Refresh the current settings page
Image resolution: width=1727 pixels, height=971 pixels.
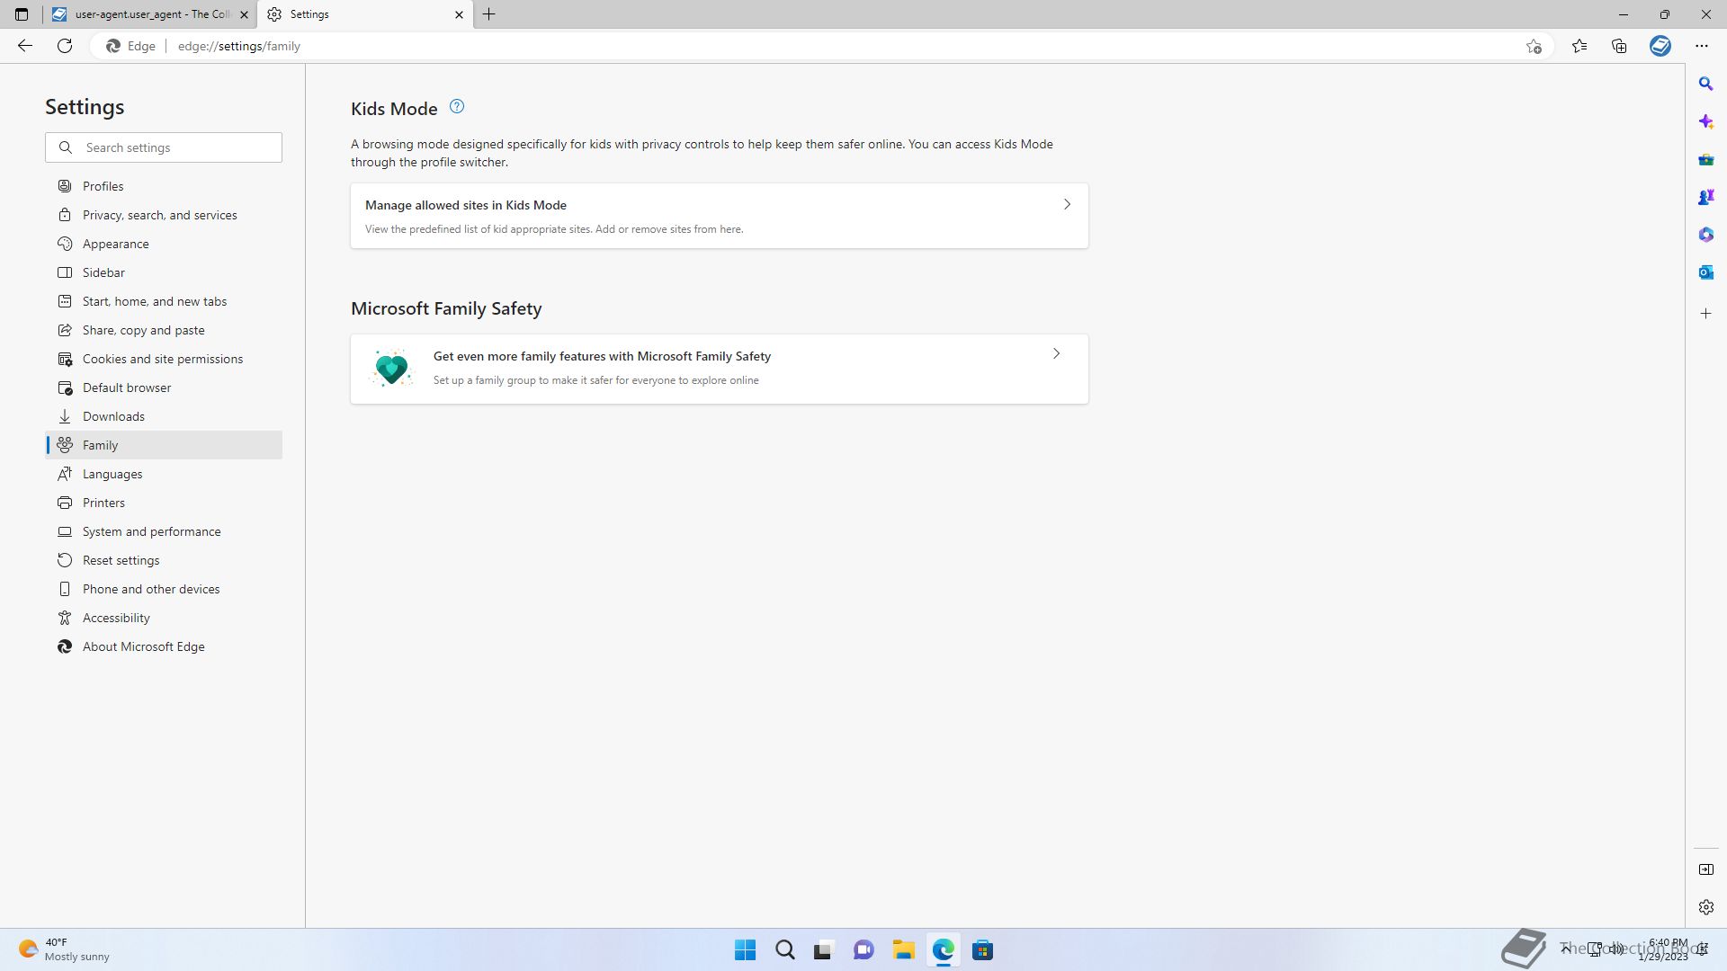tap(65, 46)
